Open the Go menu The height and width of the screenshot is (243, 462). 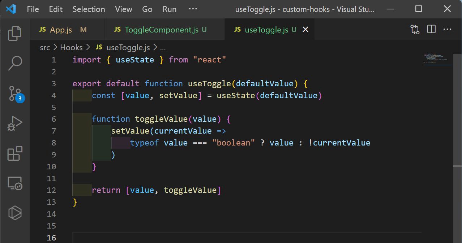point(147,9)
